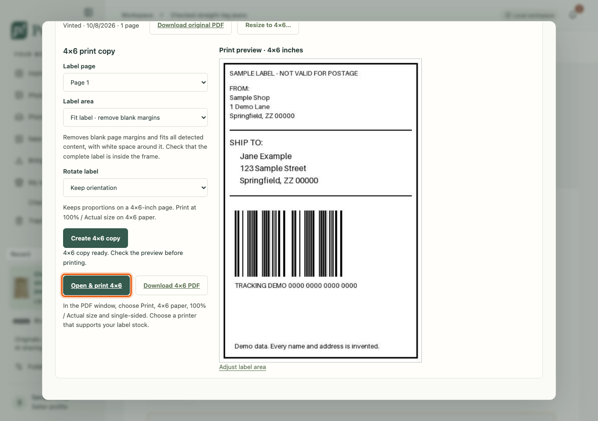This screenshot has height=421, width=598.
Task: Open the Rotate label dropdown
Action: (x=135, y=188)
